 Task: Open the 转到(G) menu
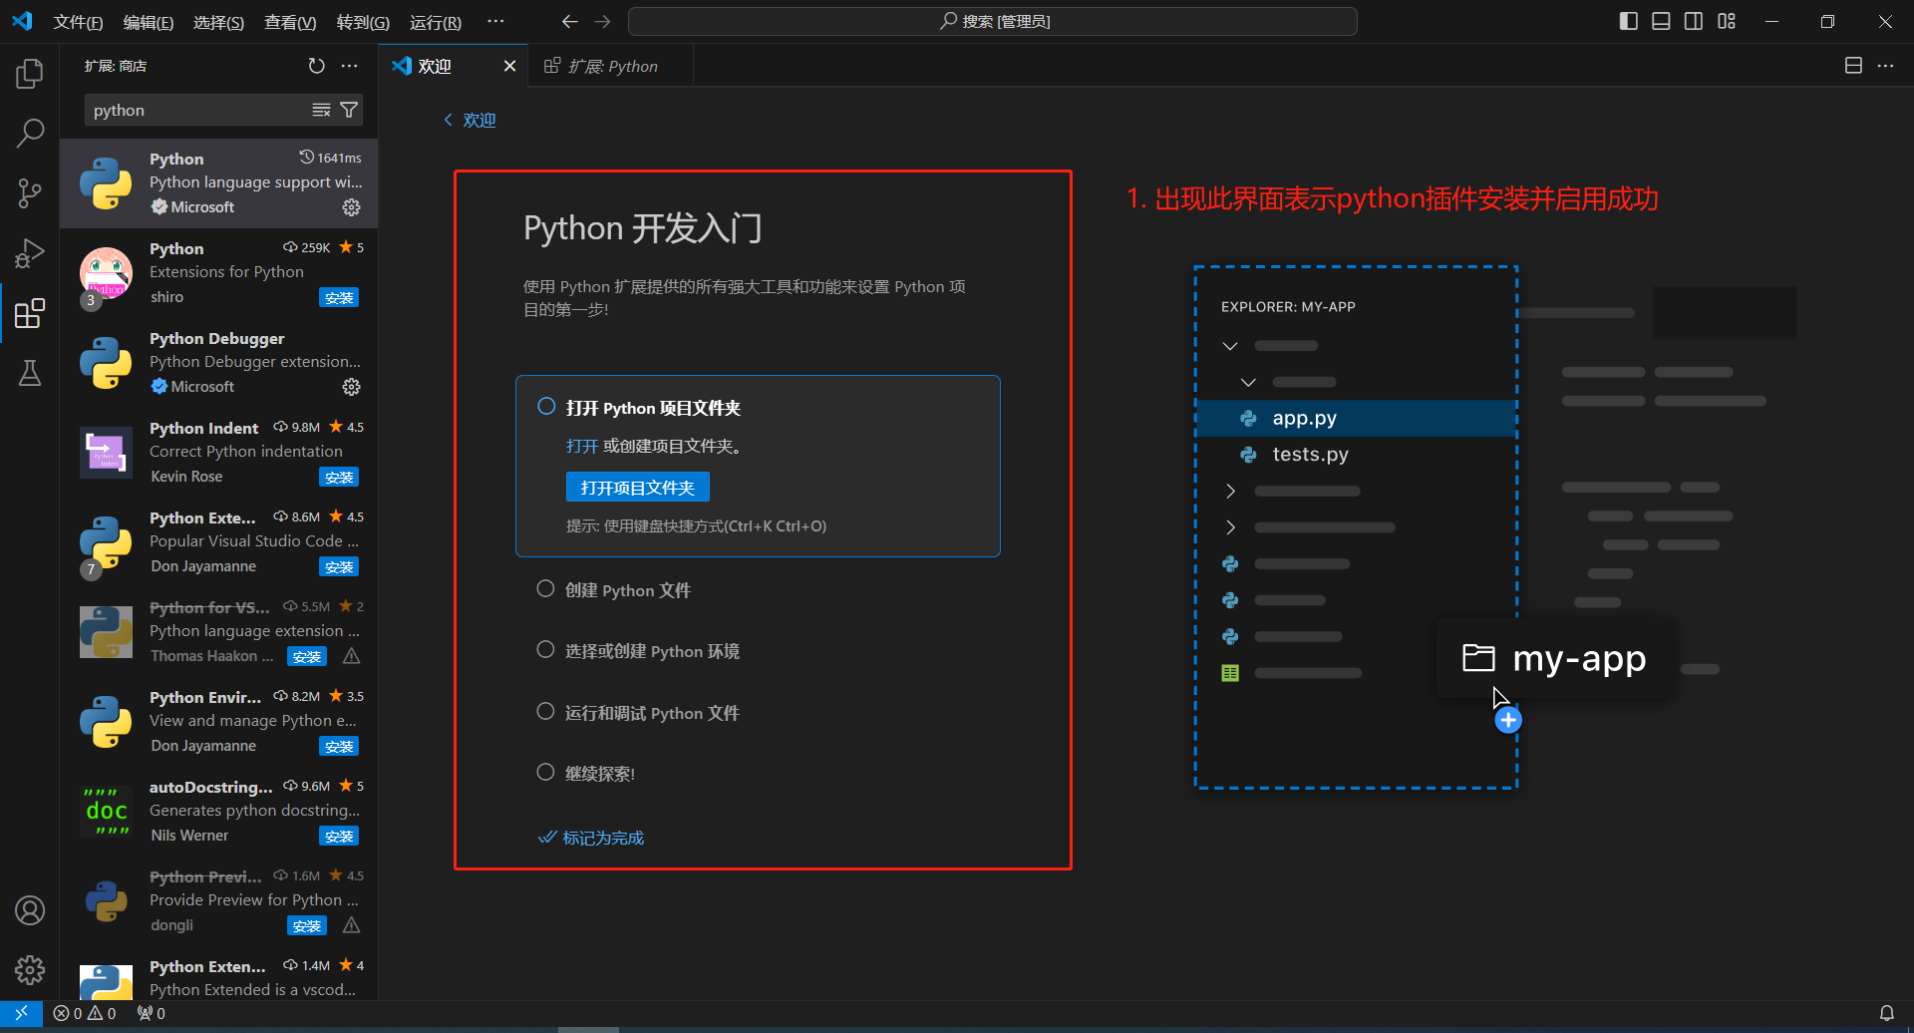coord(363,22)
